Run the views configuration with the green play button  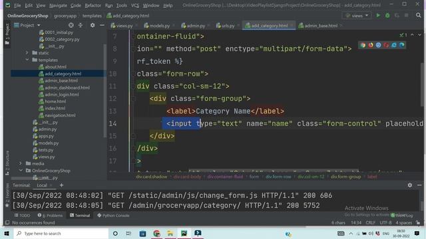point(378,15)
